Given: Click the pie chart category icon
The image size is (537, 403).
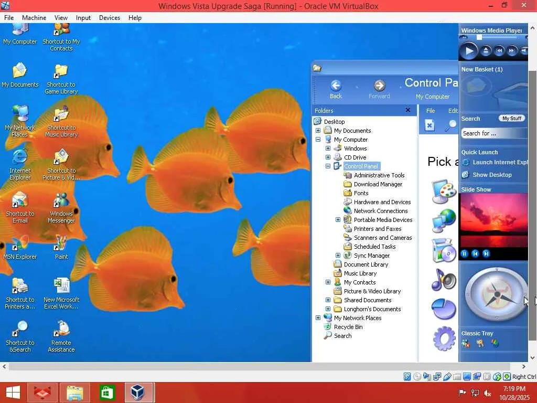Looking at the screenshot, I should pos(444,309).
